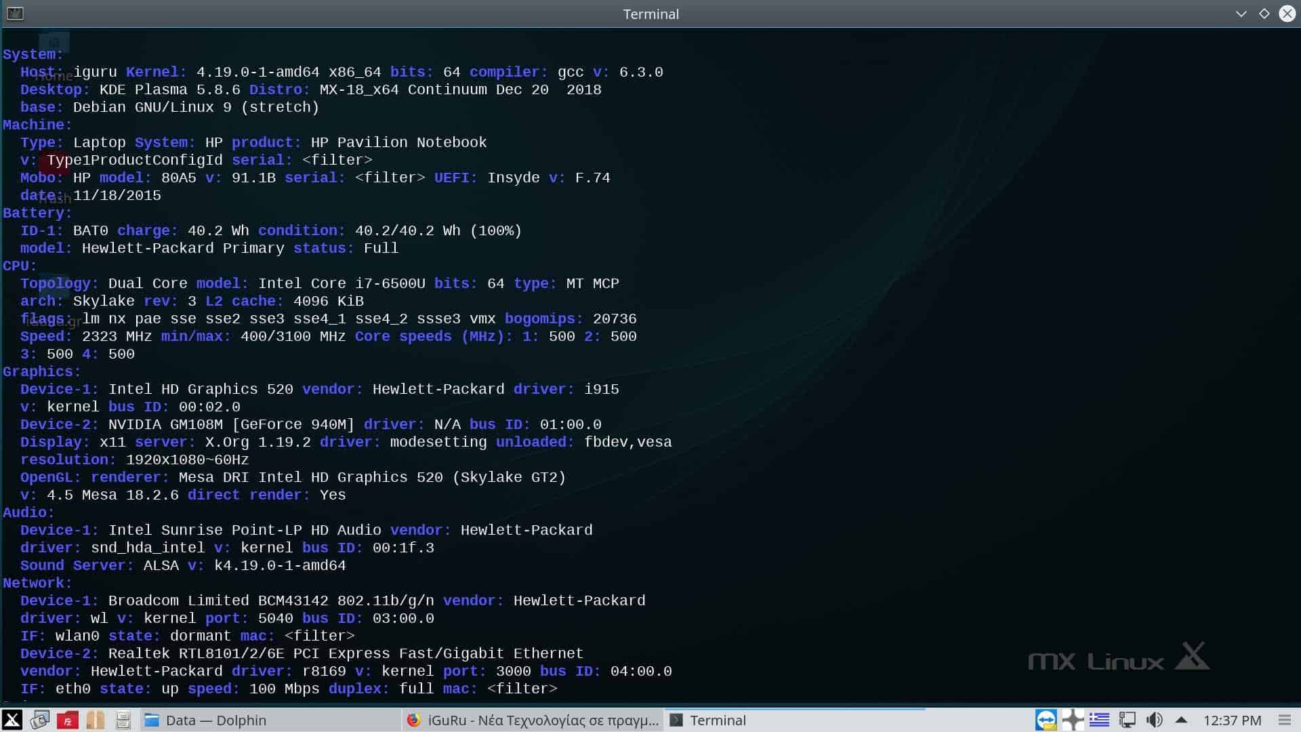Click 'Intel Sunrise Point-LP HD Audio' text

[245, 530]
